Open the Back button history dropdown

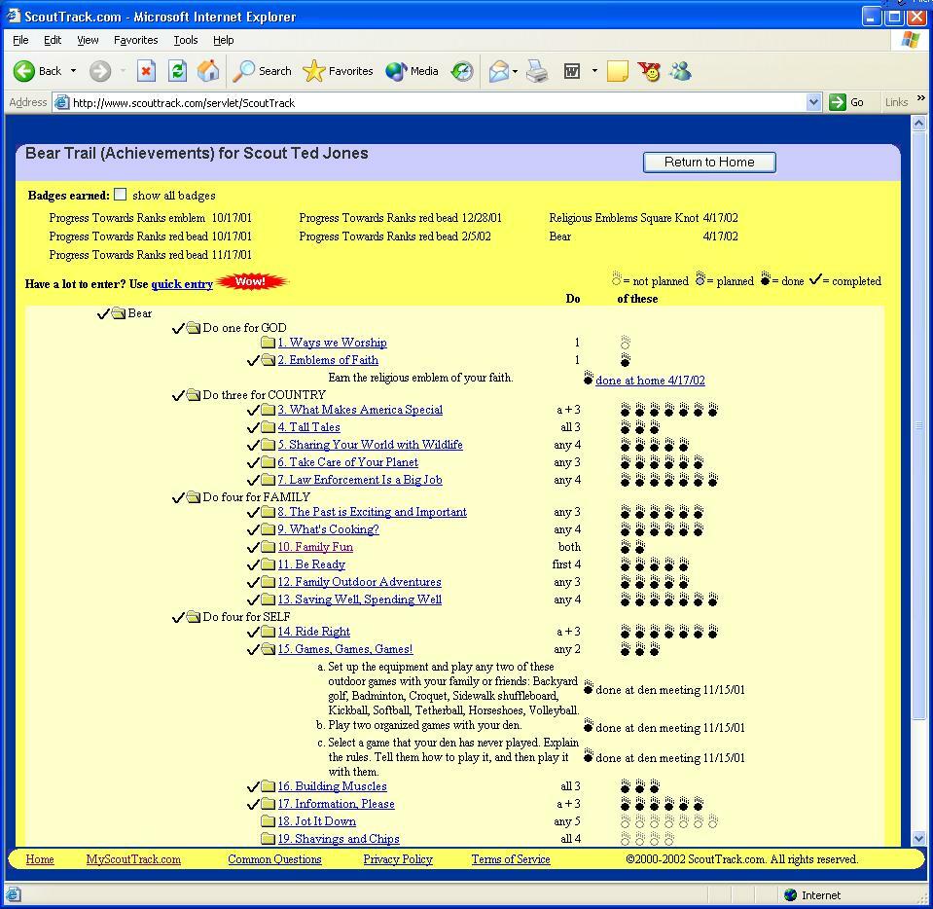tap(73, 71)
